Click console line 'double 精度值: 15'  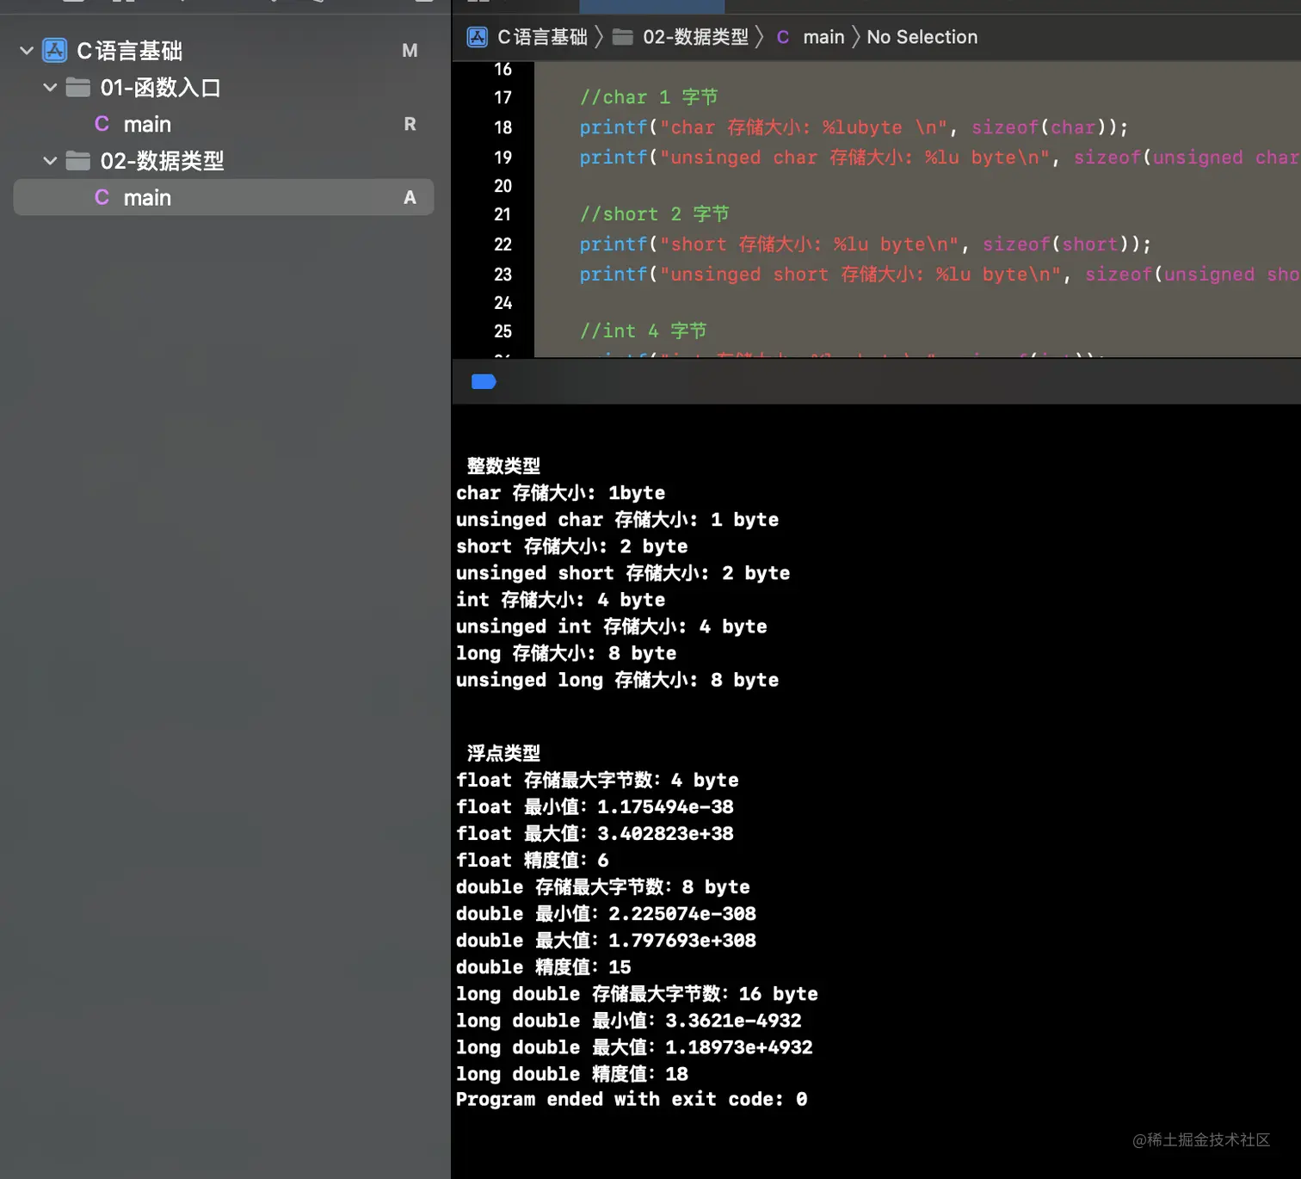click(544, 967)
